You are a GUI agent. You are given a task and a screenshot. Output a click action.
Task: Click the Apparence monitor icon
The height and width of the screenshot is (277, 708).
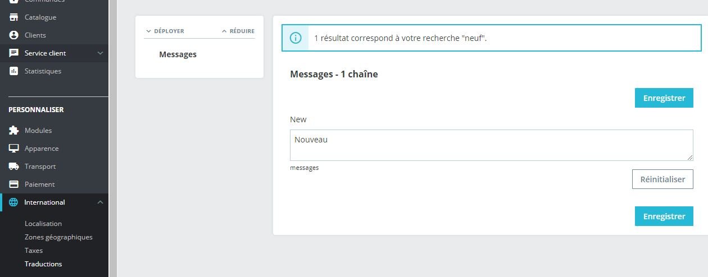pos(14,149)
